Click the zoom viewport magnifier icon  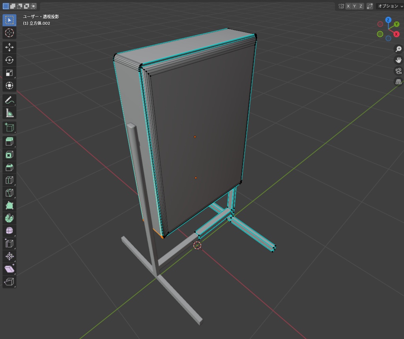(398, 49)
